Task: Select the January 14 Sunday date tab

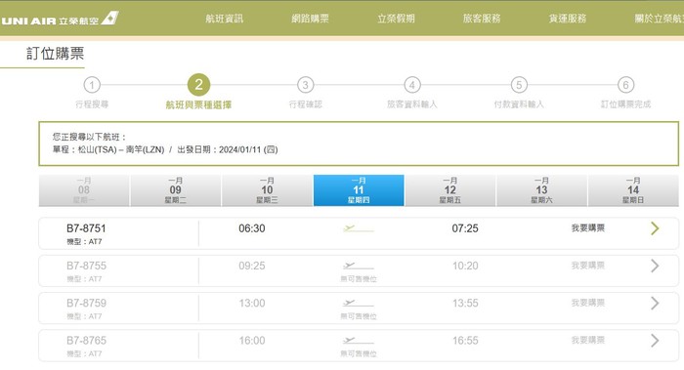Action: (x=633, y=190)
